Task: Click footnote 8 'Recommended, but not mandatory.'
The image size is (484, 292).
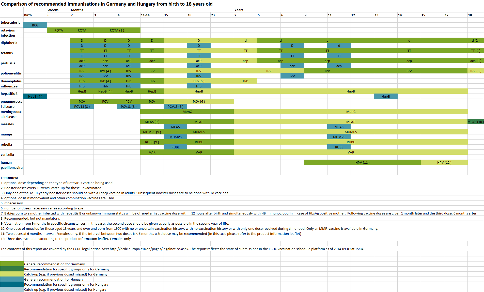Action: 30,218
